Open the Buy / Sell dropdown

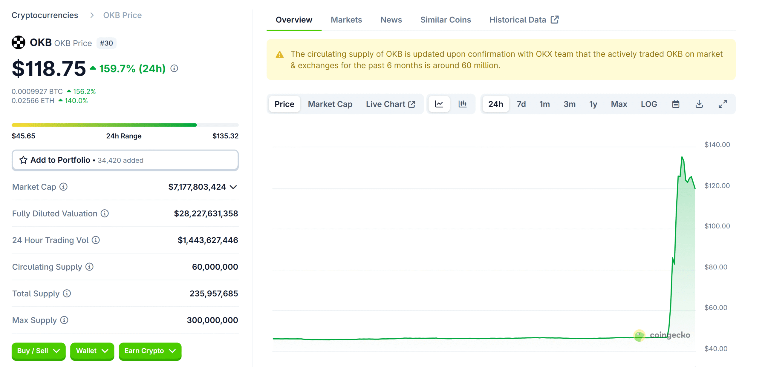38,351
